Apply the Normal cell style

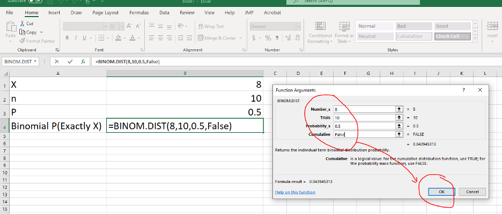coord(375,26)
